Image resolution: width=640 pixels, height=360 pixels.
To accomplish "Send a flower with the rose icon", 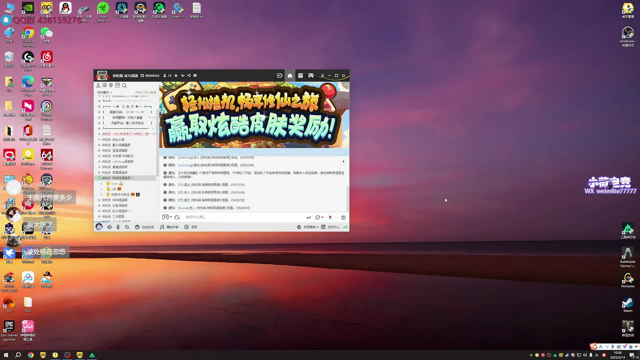I will click(x=330, y=217).
